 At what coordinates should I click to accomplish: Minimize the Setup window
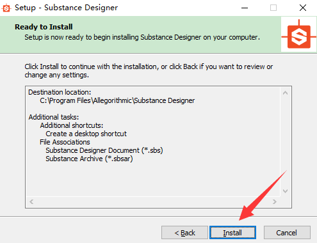pos(245,8)
